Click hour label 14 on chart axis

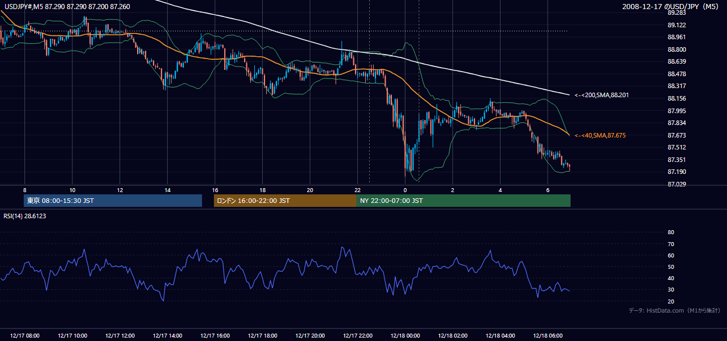point(167,190)
